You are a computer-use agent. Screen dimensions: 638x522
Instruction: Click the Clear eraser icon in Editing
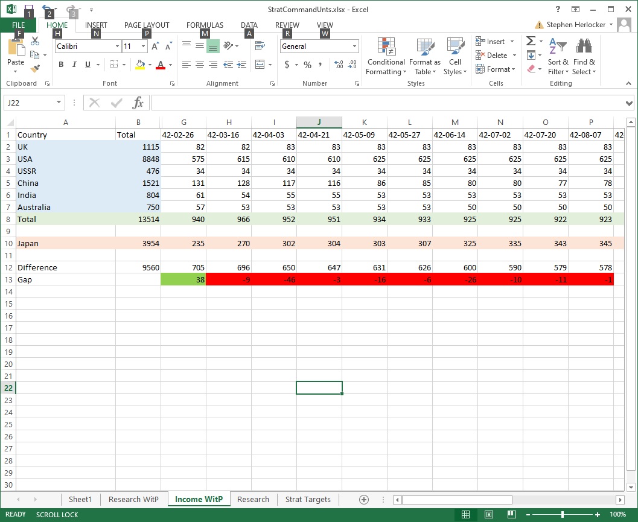tap(531, 69)
